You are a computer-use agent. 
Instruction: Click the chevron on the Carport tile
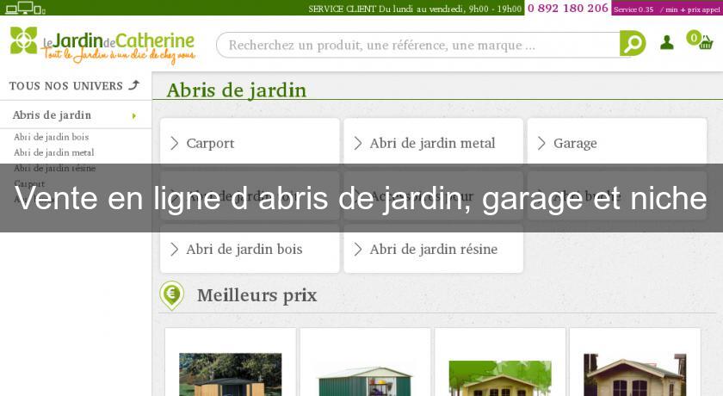[174, 143]
